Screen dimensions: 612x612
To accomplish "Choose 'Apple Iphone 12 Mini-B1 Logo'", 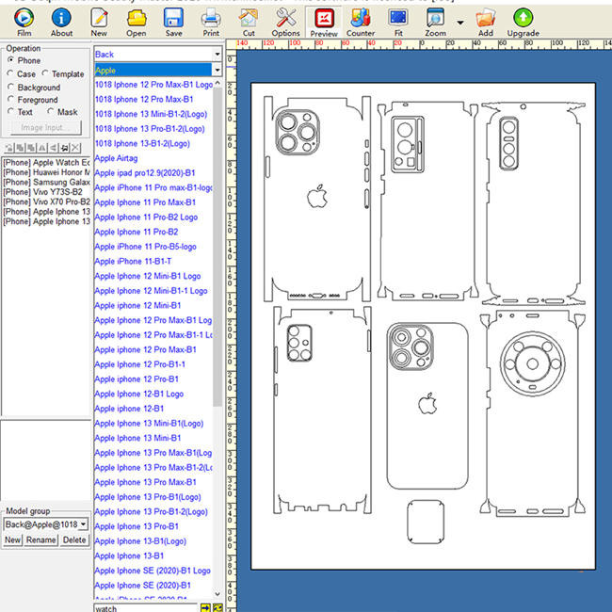I will (x=148, y=276).
